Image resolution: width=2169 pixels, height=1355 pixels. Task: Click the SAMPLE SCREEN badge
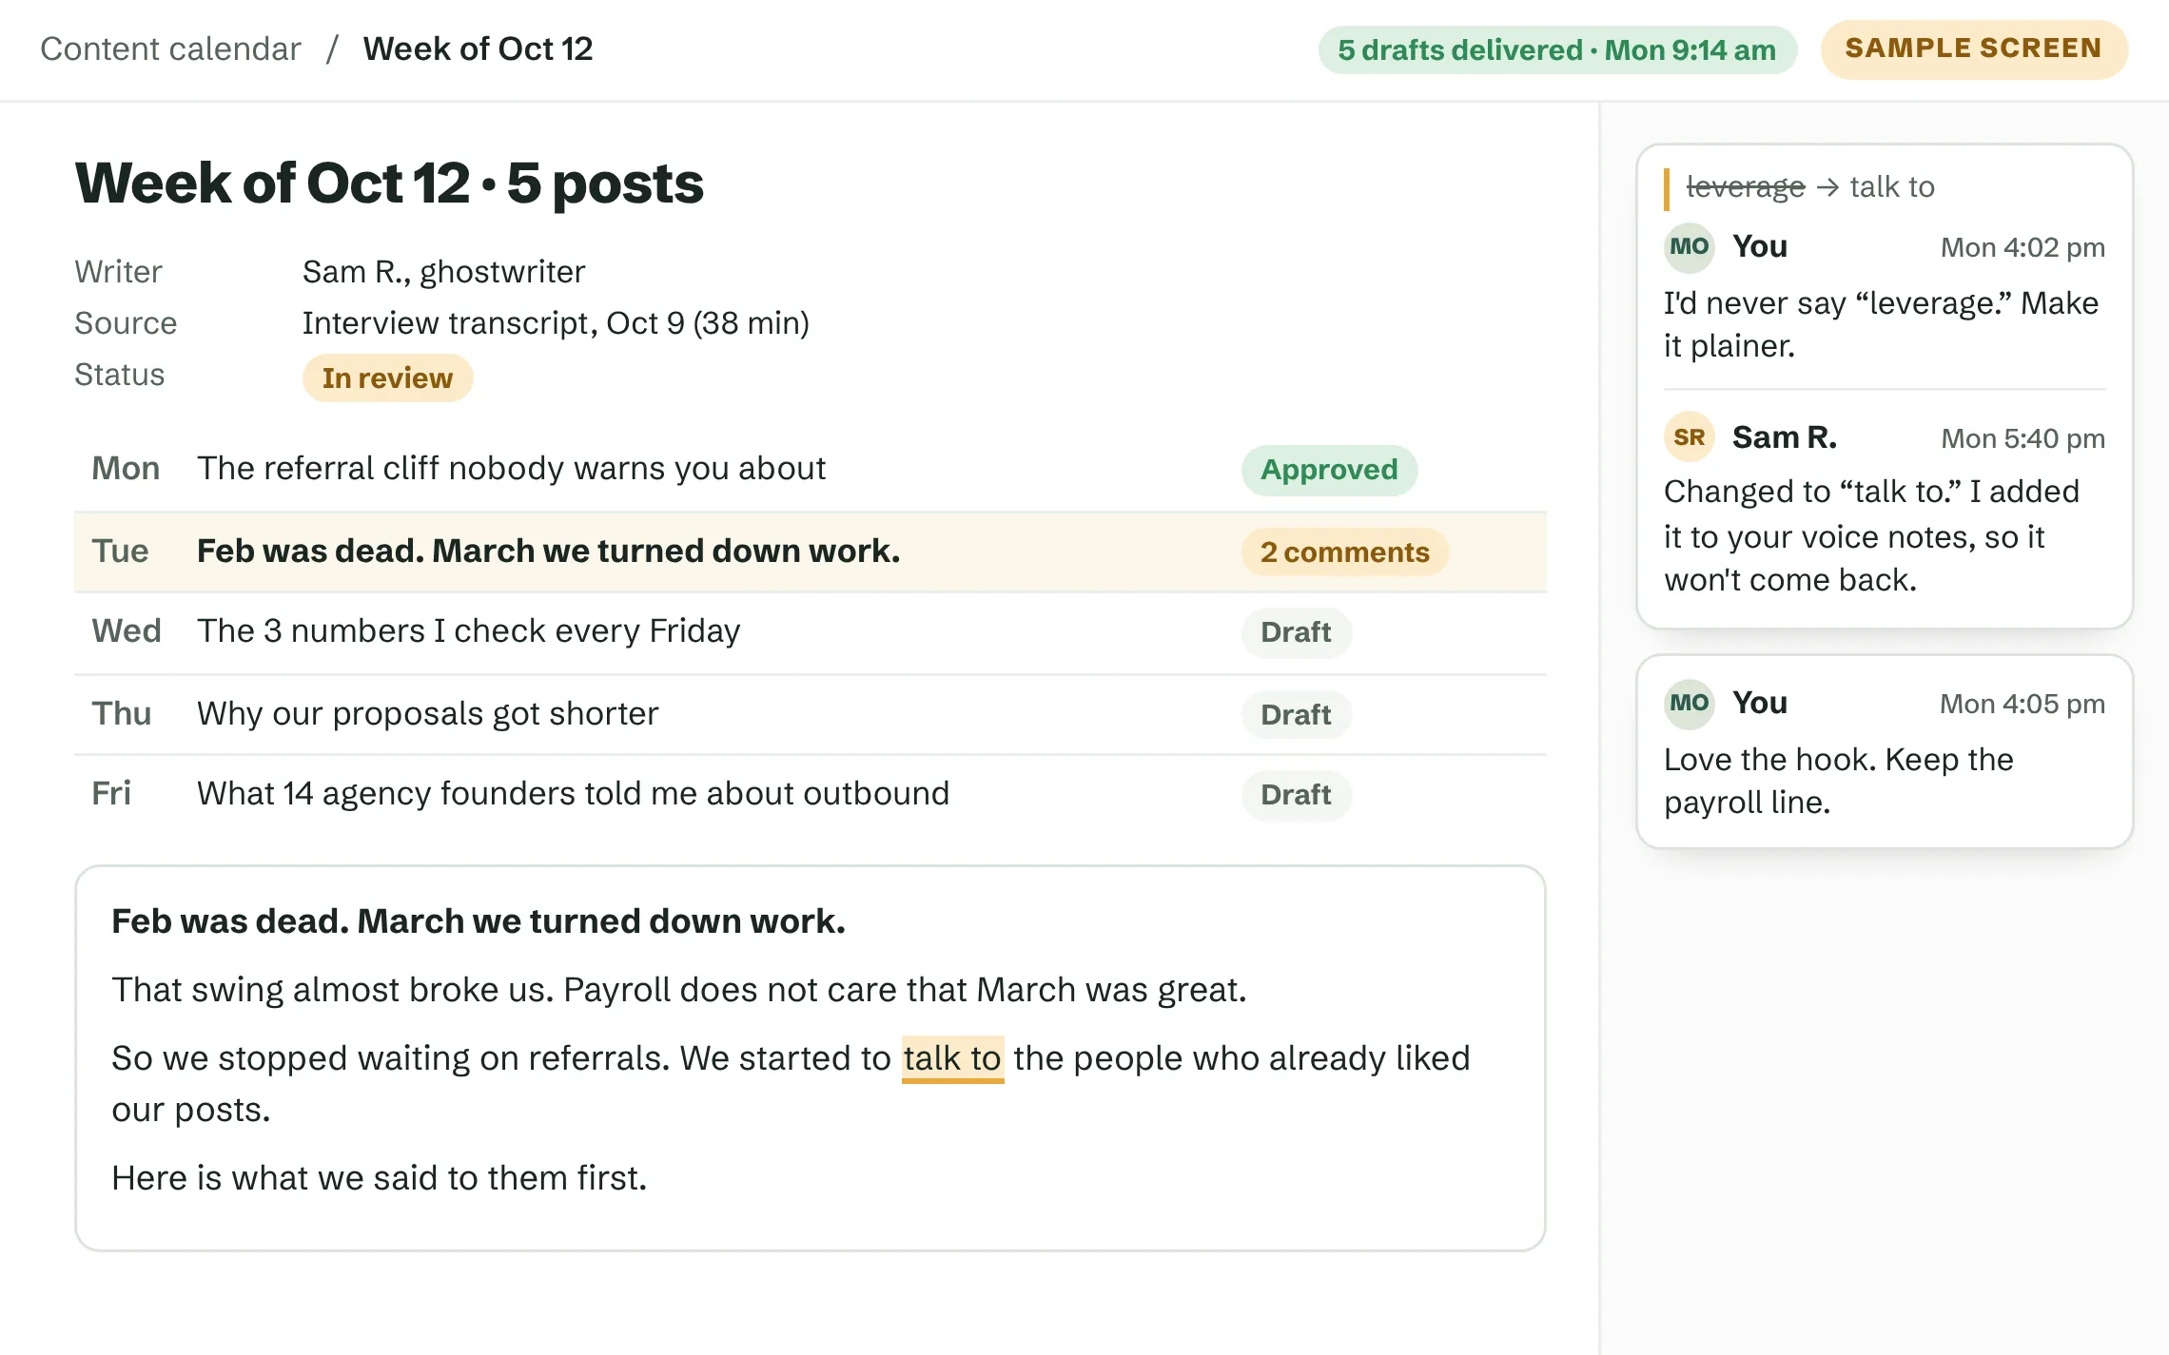[x=1973, y=48]
